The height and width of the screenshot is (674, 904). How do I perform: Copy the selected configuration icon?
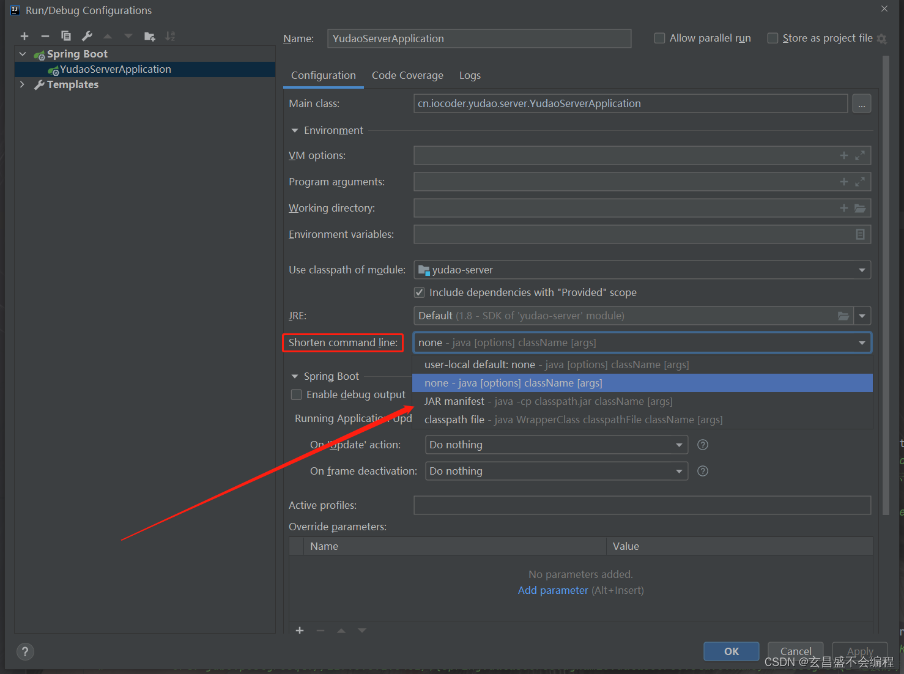point(66,36)
